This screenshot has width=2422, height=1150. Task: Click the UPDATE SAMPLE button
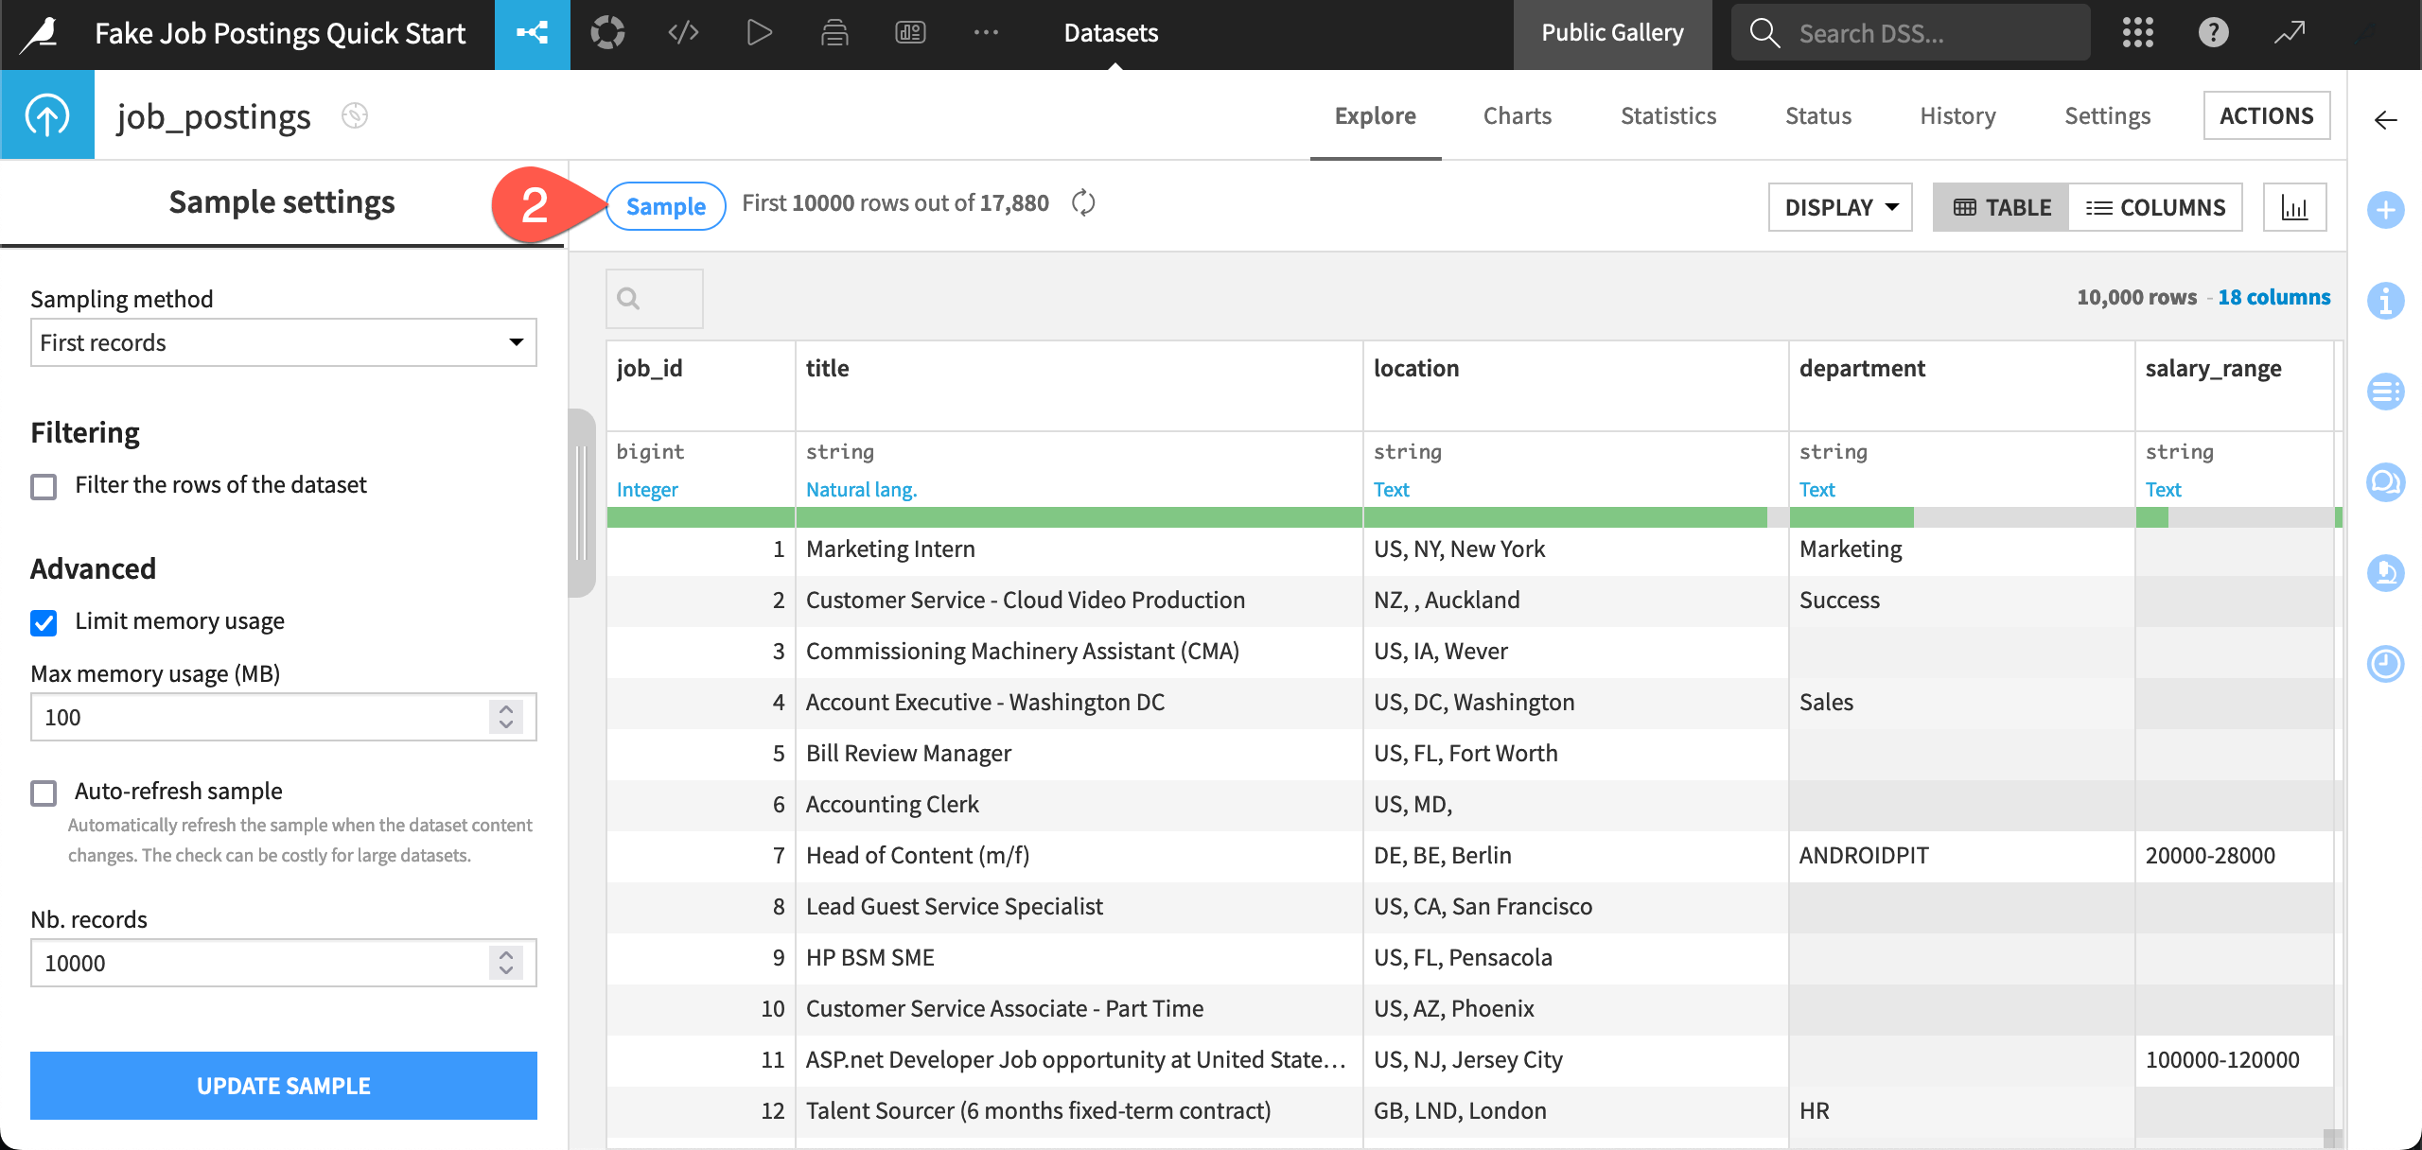click(x=283, y=1084)
